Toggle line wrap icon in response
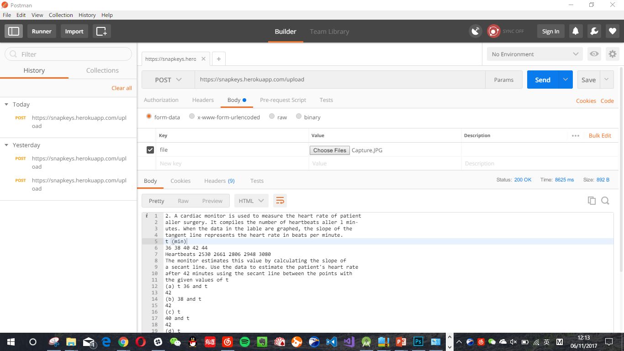The image size is (624, 351). point(280,201)
